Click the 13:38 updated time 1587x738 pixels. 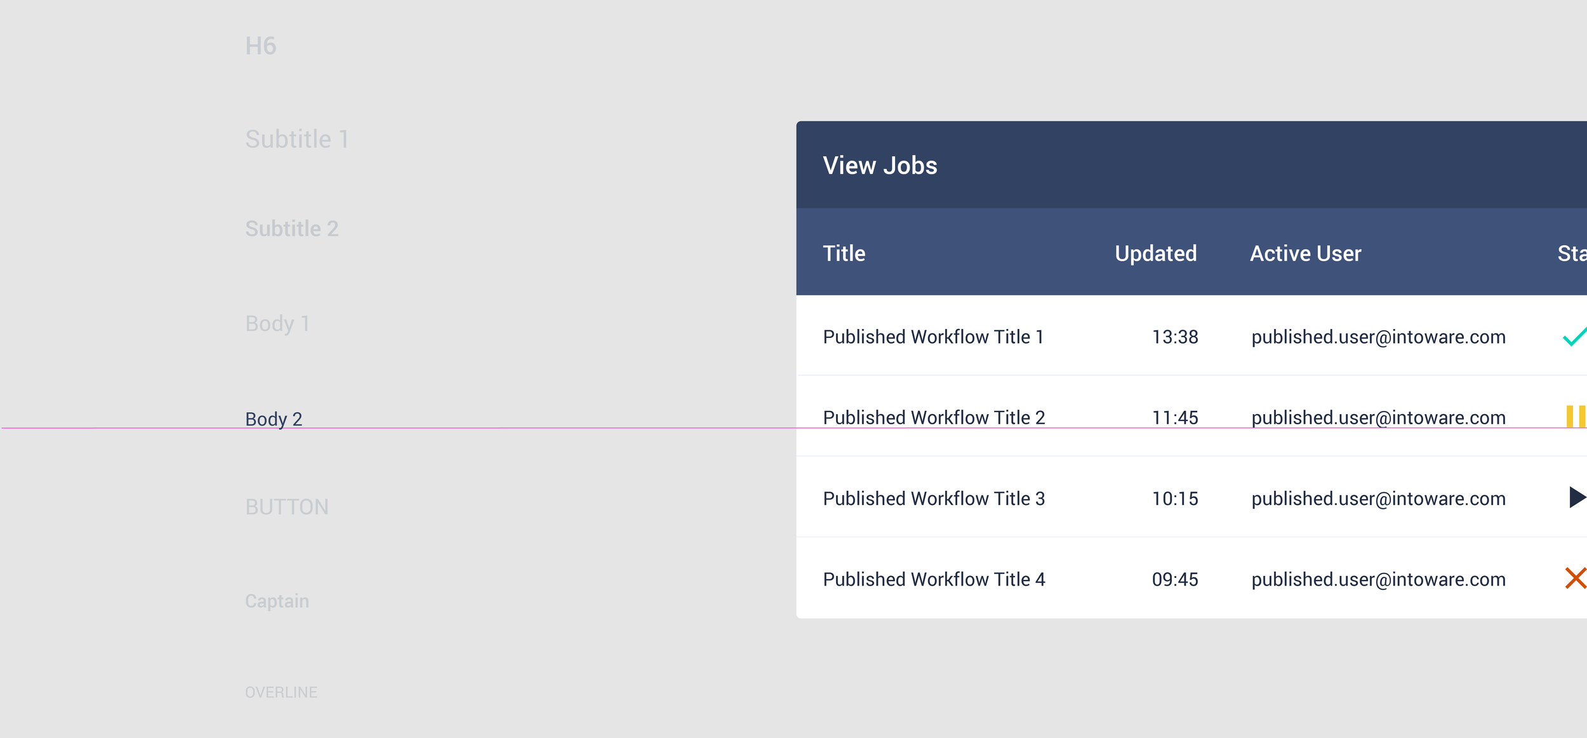click(x=1175, y=337)
